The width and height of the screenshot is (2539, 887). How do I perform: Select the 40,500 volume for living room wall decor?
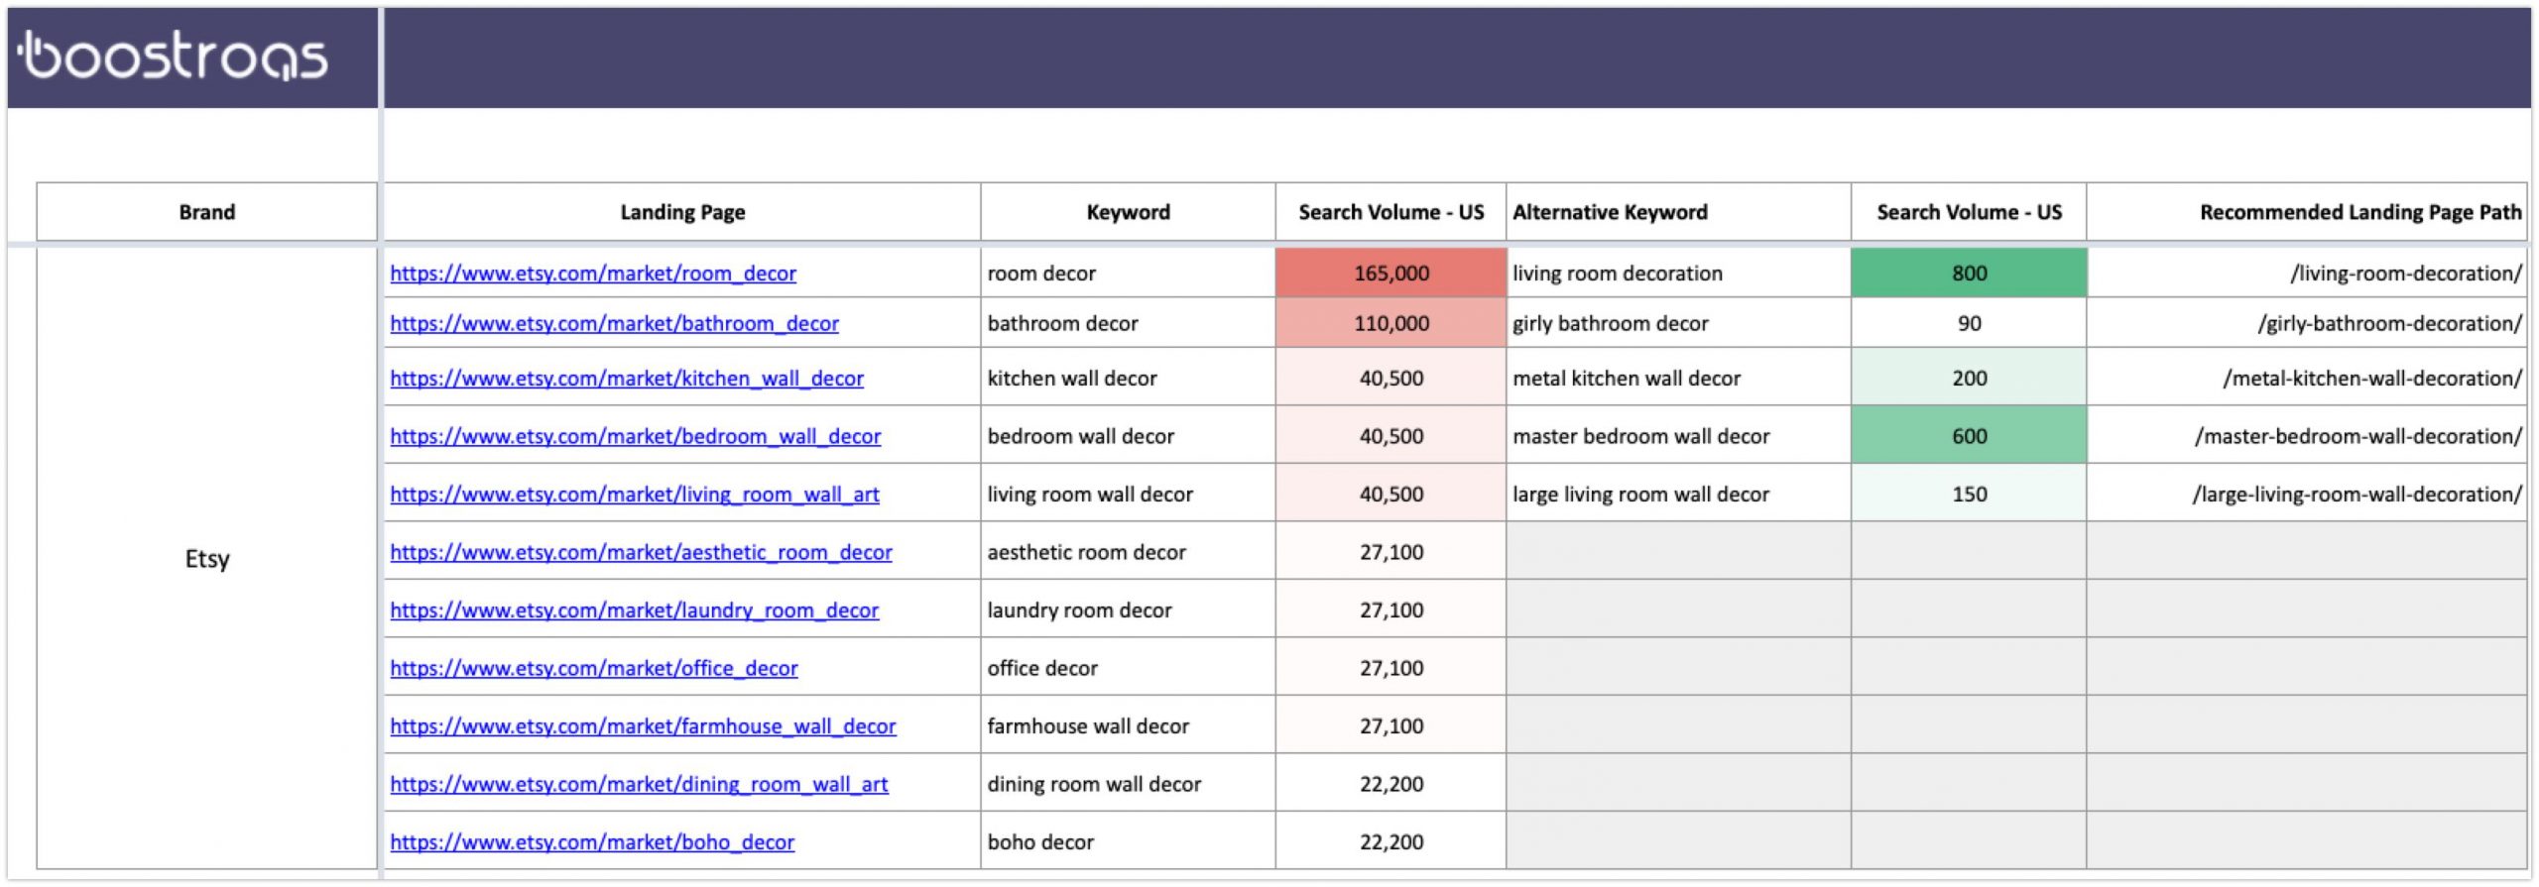(1390, 495)
